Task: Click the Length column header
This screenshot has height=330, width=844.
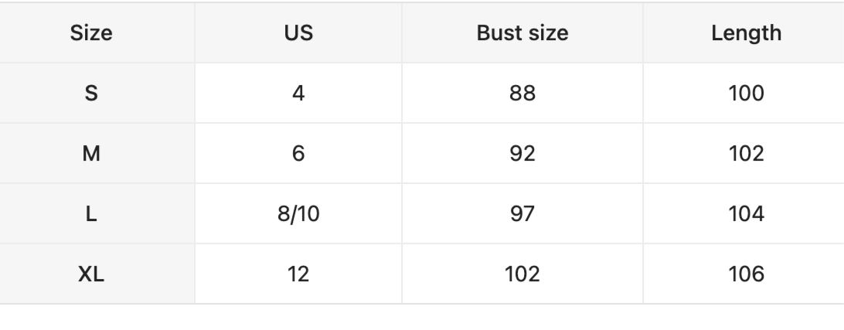Action: coord(747,33)
